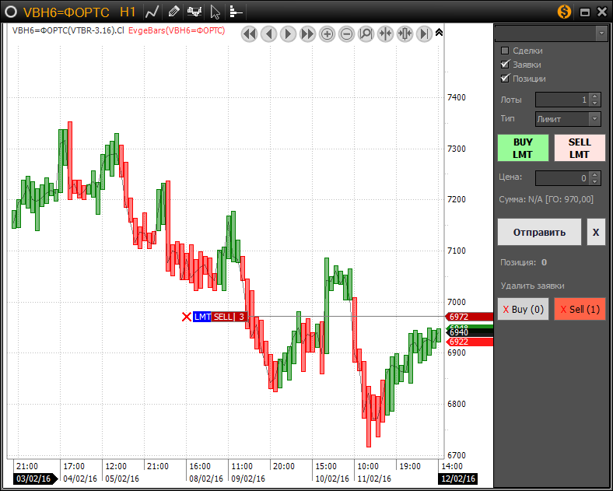Screen dimensions: 613x491
Task: Click the magnifier zoom icon
Action: pyautogui.click(x=366, y=33)
